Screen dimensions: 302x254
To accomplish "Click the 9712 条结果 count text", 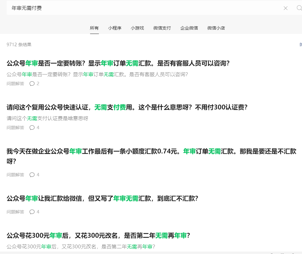I will tap(19, 45).
